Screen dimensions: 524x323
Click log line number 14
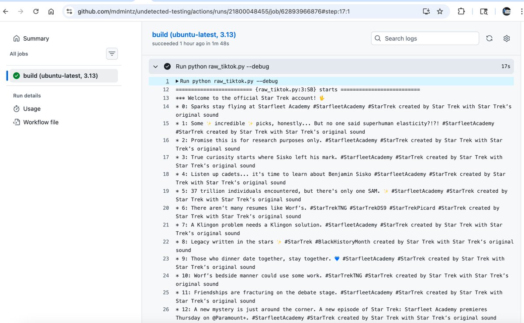point(166,106)
